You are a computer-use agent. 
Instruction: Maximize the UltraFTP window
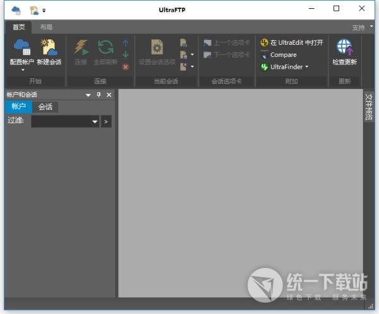pos(336,8)
